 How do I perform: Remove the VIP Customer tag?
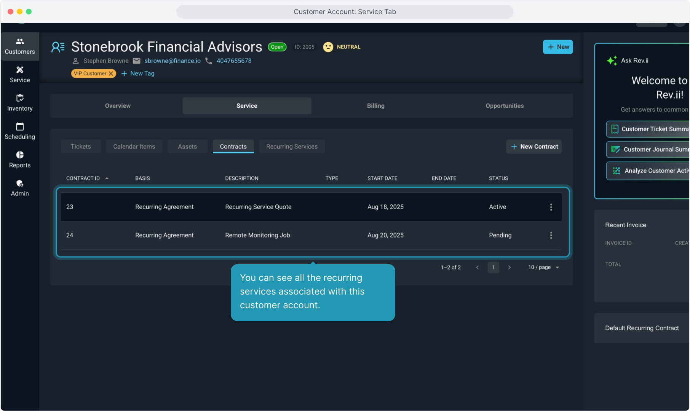coord(111,73)
